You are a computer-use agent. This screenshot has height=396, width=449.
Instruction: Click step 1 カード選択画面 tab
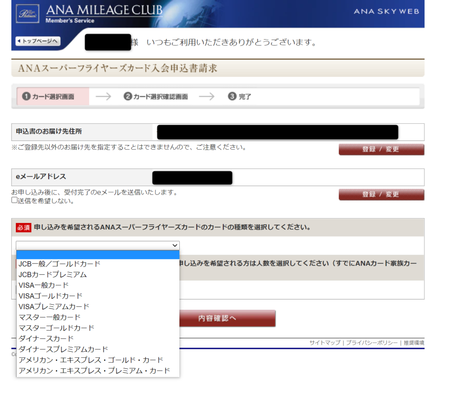[x=53, y=96]
